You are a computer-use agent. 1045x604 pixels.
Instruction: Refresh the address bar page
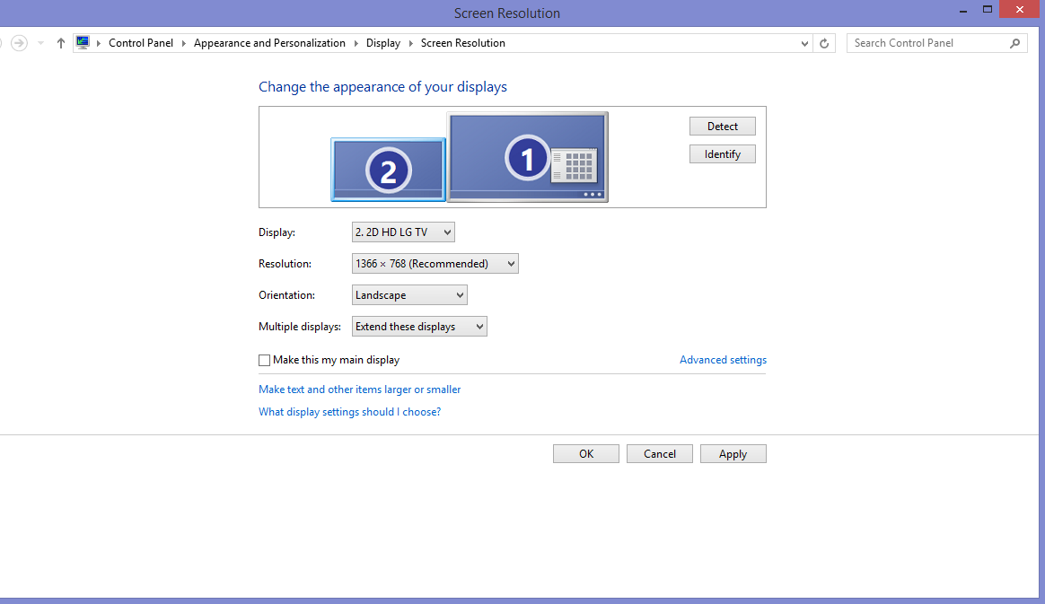pos(824,42)
